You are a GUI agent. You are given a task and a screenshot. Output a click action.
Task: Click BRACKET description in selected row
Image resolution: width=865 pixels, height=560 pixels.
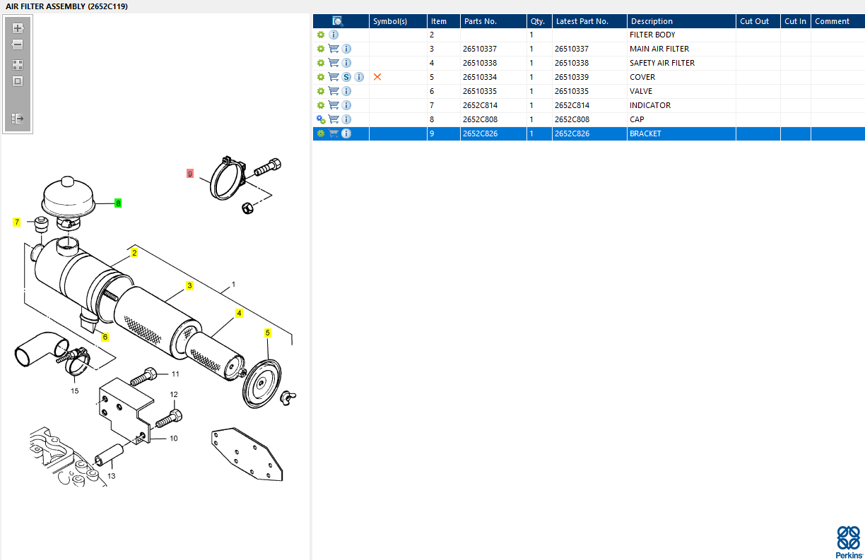tap(645, 133)
